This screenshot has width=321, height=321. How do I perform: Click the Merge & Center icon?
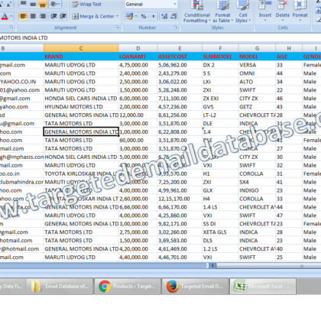75,17
